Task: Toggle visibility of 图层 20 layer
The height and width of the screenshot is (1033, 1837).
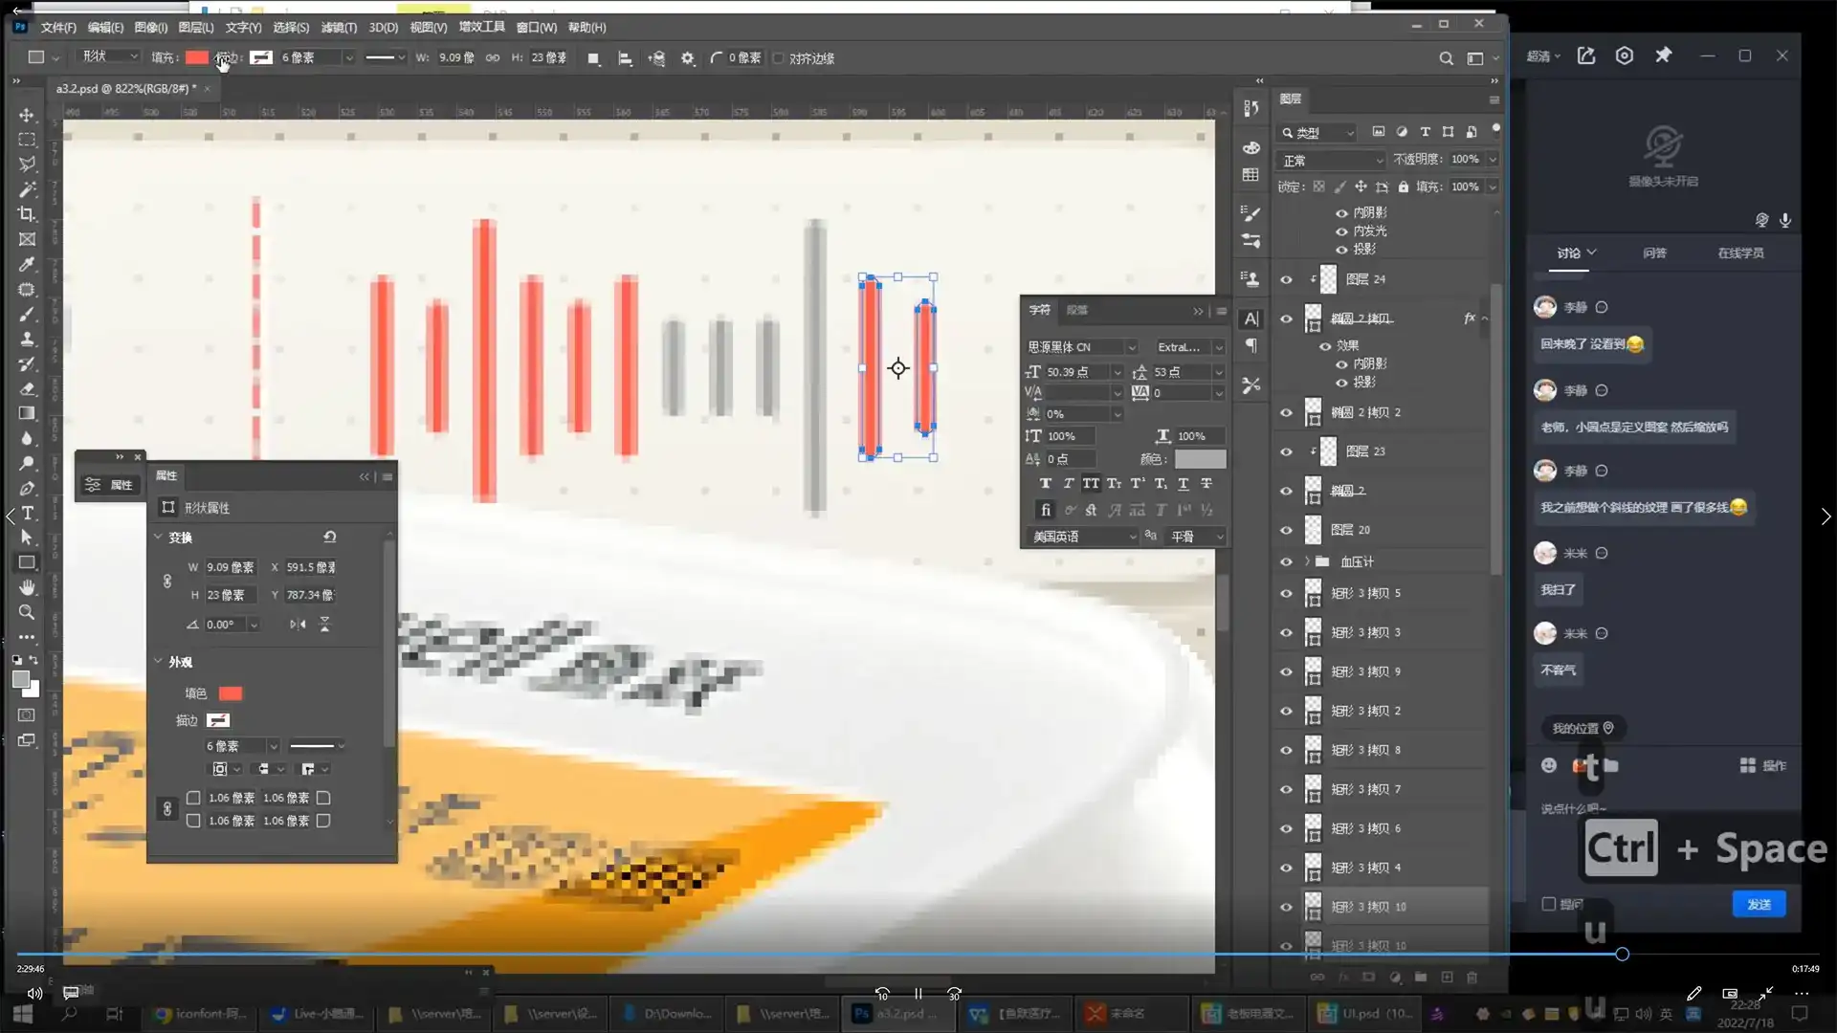Action: [x=1286, y=530]
